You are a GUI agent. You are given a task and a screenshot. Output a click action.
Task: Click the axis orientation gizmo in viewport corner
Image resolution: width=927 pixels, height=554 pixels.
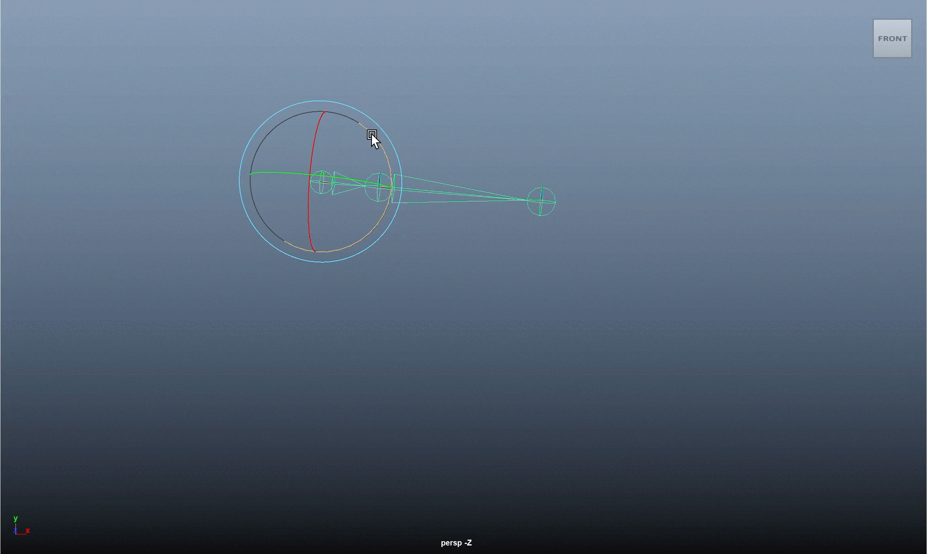[x=19, y=526]
